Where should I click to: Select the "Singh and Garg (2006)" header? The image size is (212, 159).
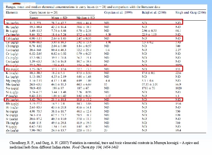tap(191, 12)
